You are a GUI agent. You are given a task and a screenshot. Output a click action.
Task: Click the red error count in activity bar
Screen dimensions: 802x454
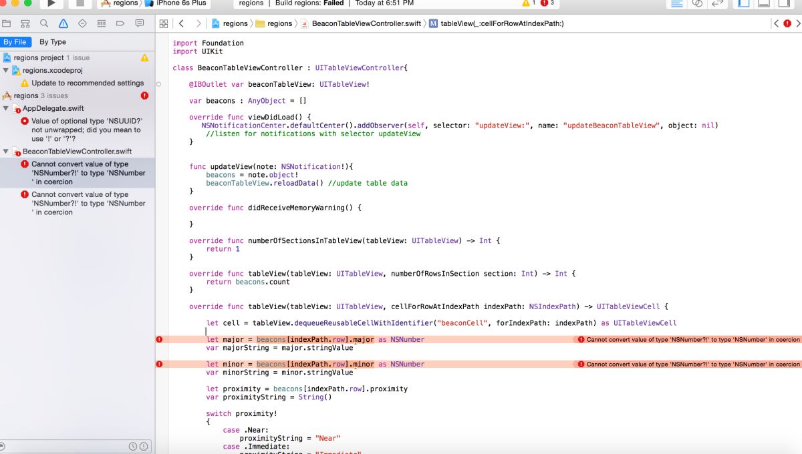pyautogui.click(x=547, y=3)
